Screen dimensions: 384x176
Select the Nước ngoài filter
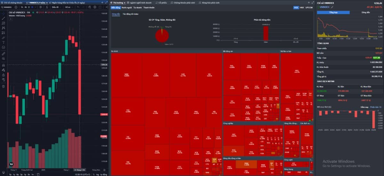pyautogui.click(x=127, y=7)
